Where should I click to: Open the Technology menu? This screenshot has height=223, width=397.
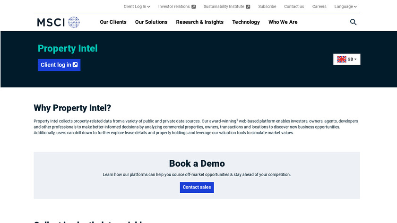pyautogui.click(x=246, y=22)
